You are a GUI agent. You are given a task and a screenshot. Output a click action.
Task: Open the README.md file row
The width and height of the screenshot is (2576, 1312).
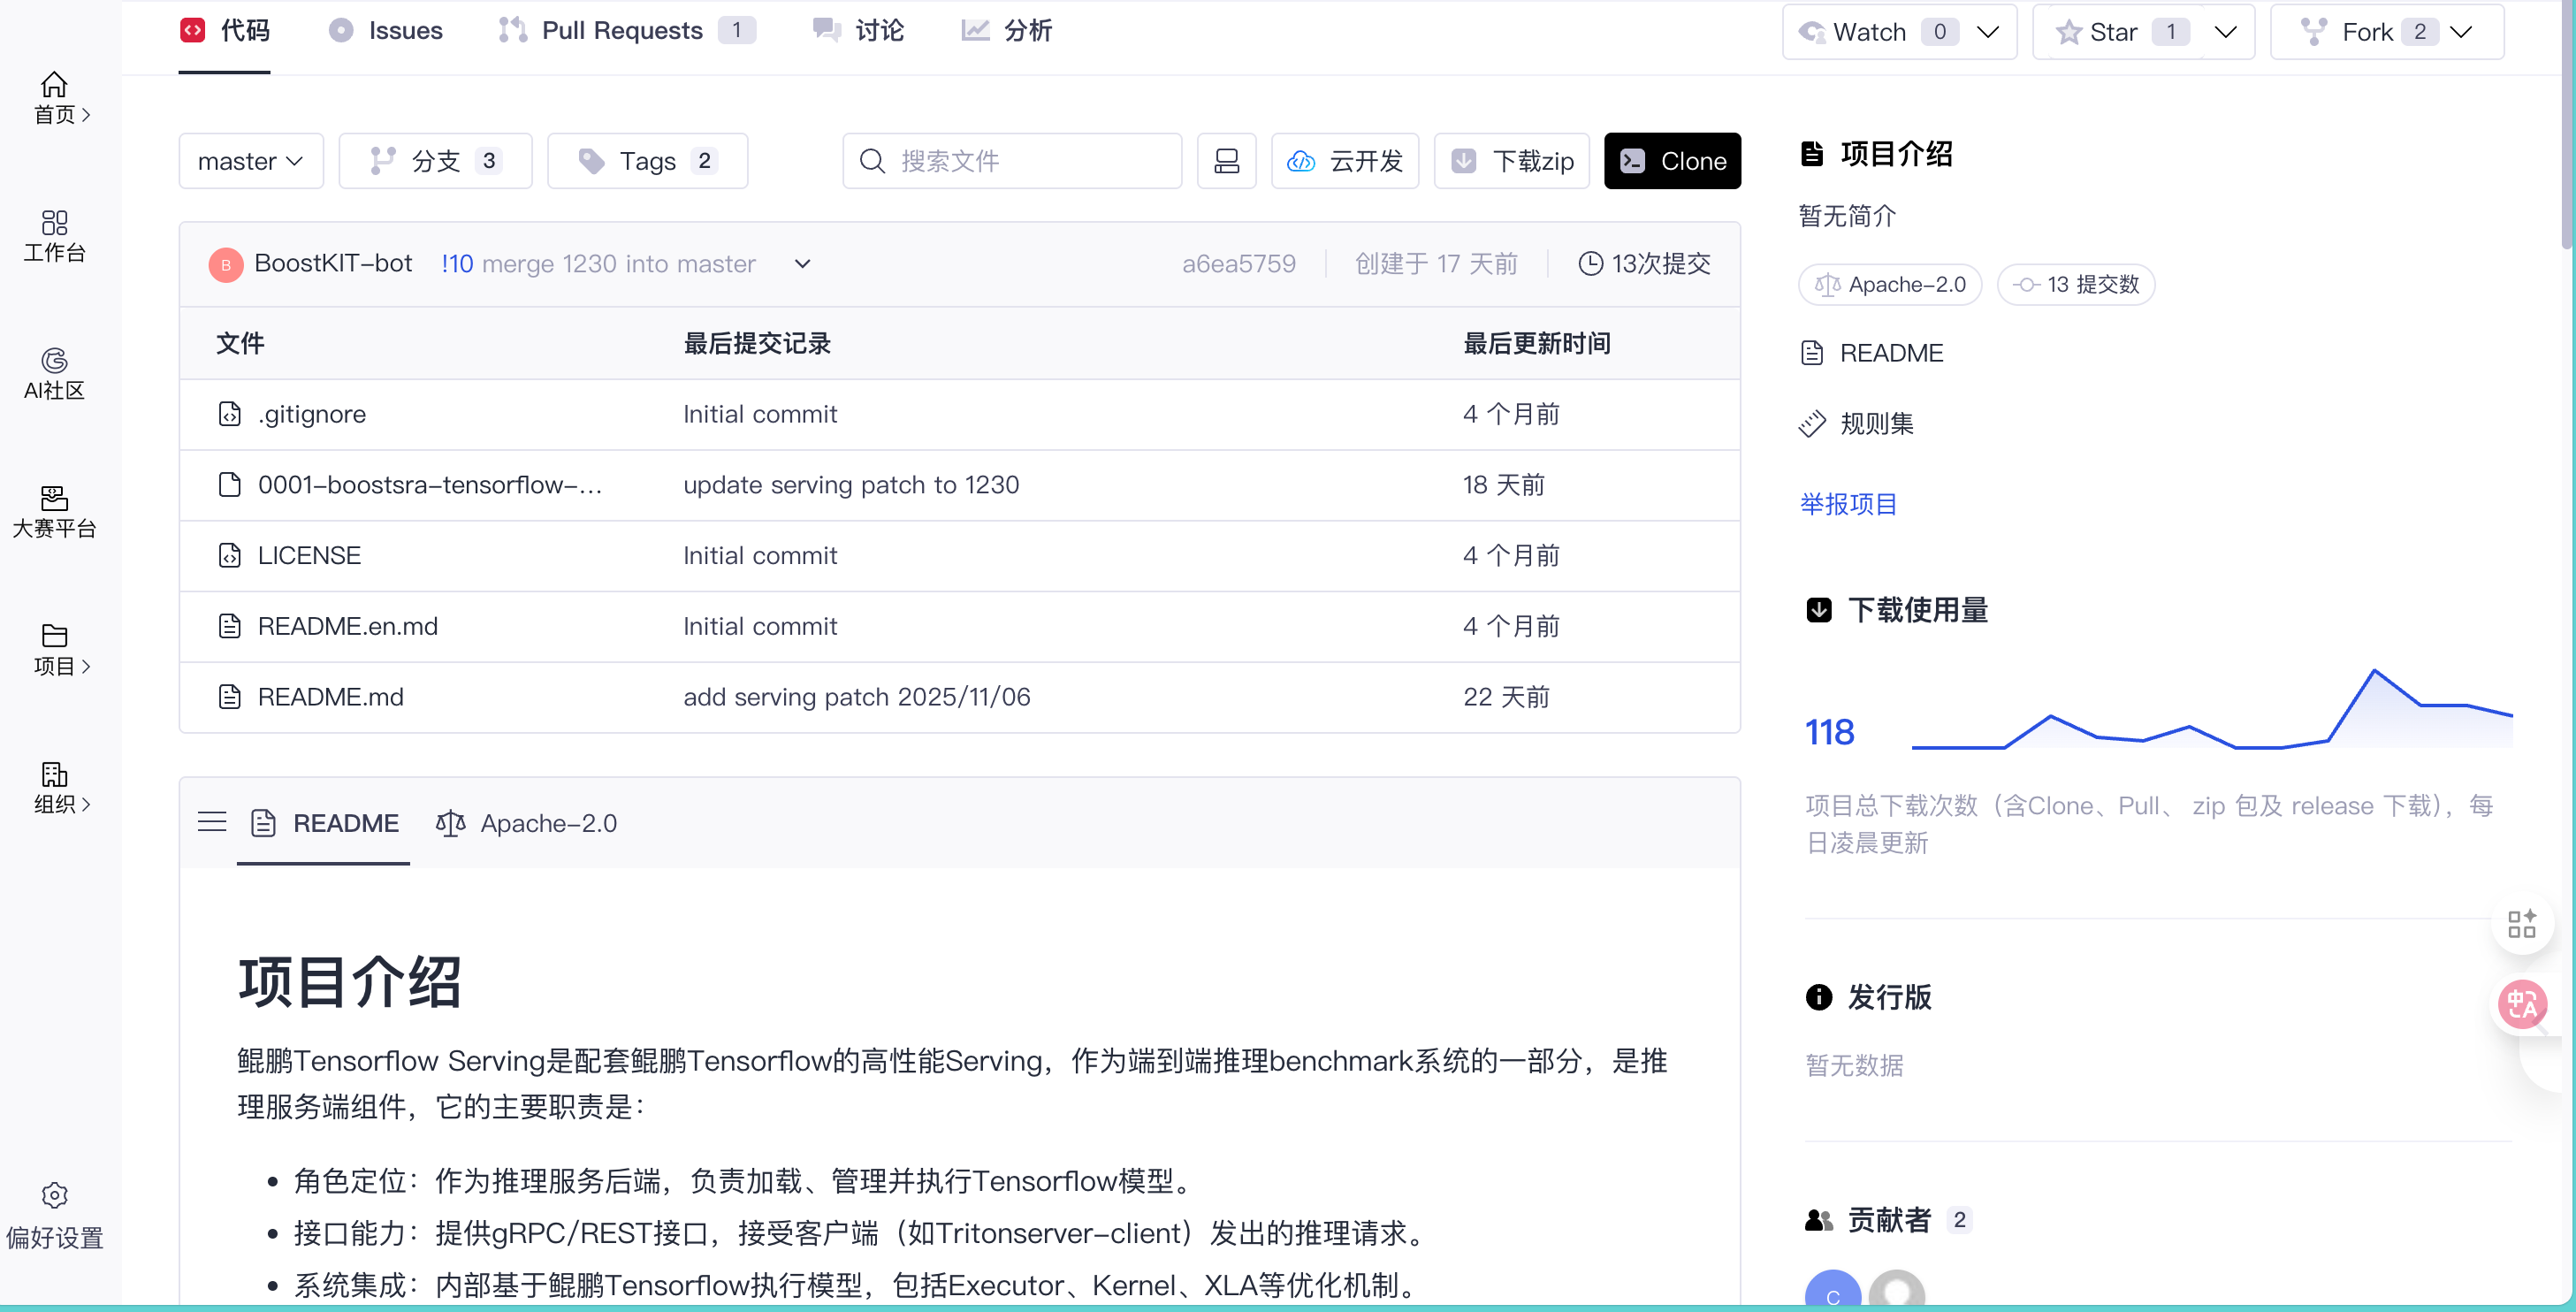pos(330,697)
